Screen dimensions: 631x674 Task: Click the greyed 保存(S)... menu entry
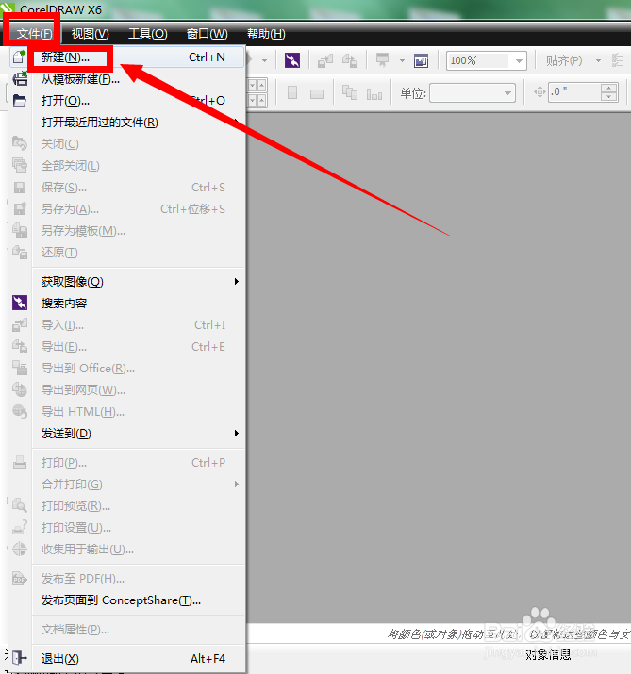(x=127, y=188)
